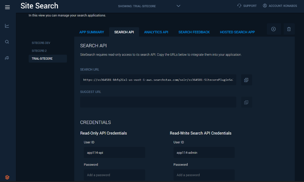Screen dimensions: 304x182
Task: Open the search magnifier icon in sidebar
Action: [x=7, y=42]
